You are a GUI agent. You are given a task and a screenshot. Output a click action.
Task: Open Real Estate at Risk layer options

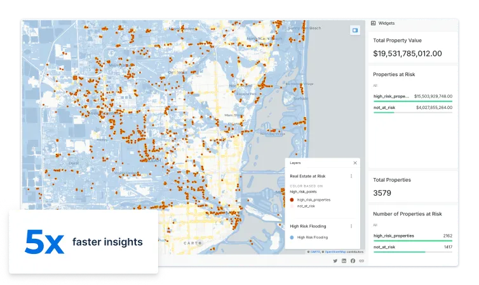tap(351, 176)
